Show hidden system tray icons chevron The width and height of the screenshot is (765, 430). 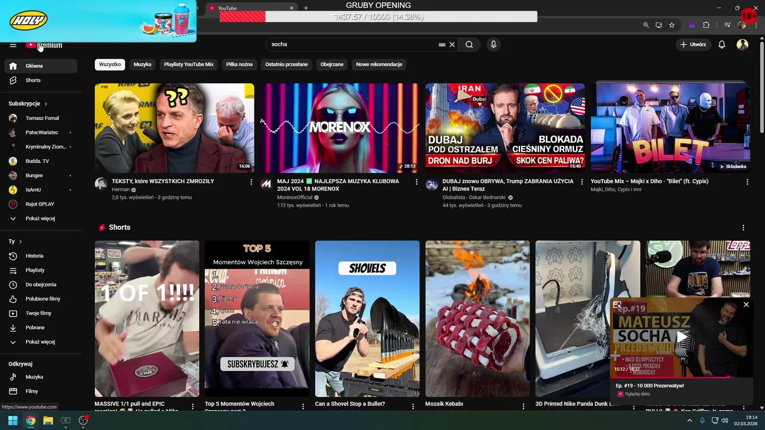point(690,420)
